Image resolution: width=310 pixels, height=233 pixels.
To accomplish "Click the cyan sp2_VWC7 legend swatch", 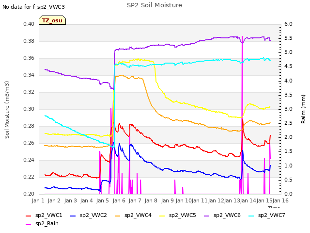I will pyautogui.click(x=251, y=216).
